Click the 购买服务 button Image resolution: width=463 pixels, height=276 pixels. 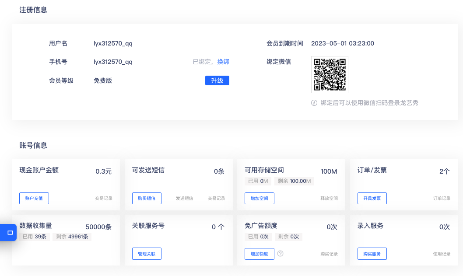(x=372, y=254)
